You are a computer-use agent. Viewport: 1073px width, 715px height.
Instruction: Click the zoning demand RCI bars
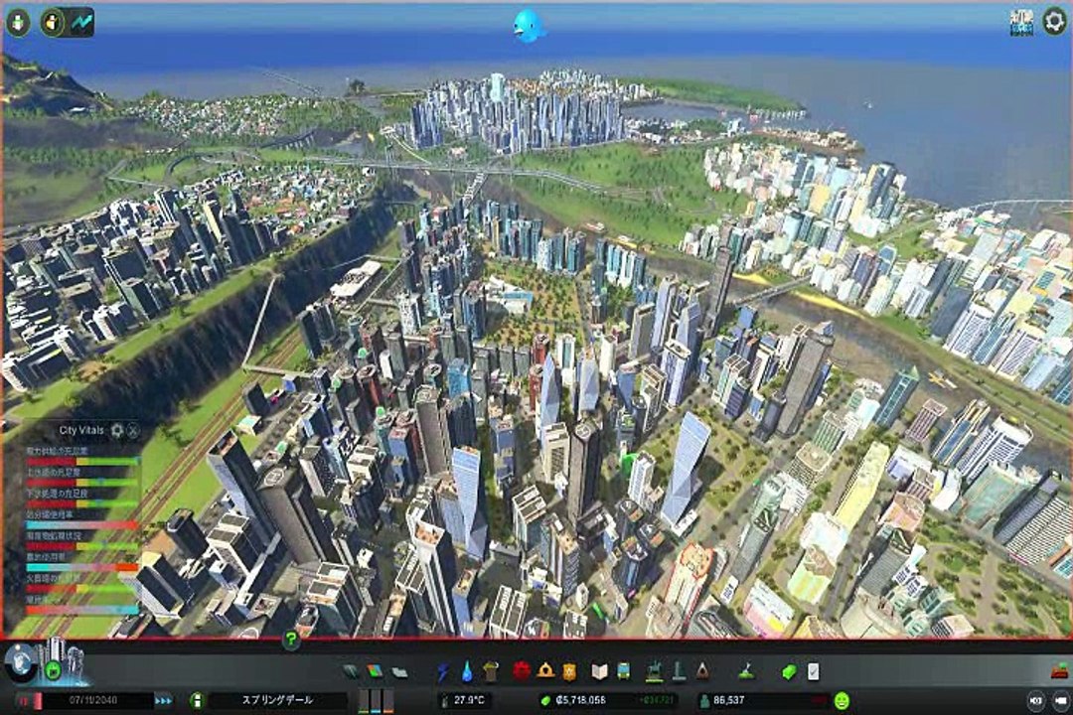point(376,701)
